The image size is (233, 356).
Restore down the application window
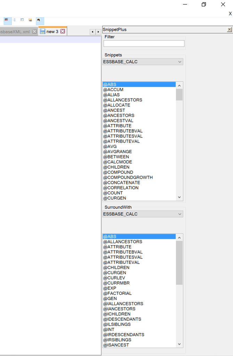click(204, 4)
